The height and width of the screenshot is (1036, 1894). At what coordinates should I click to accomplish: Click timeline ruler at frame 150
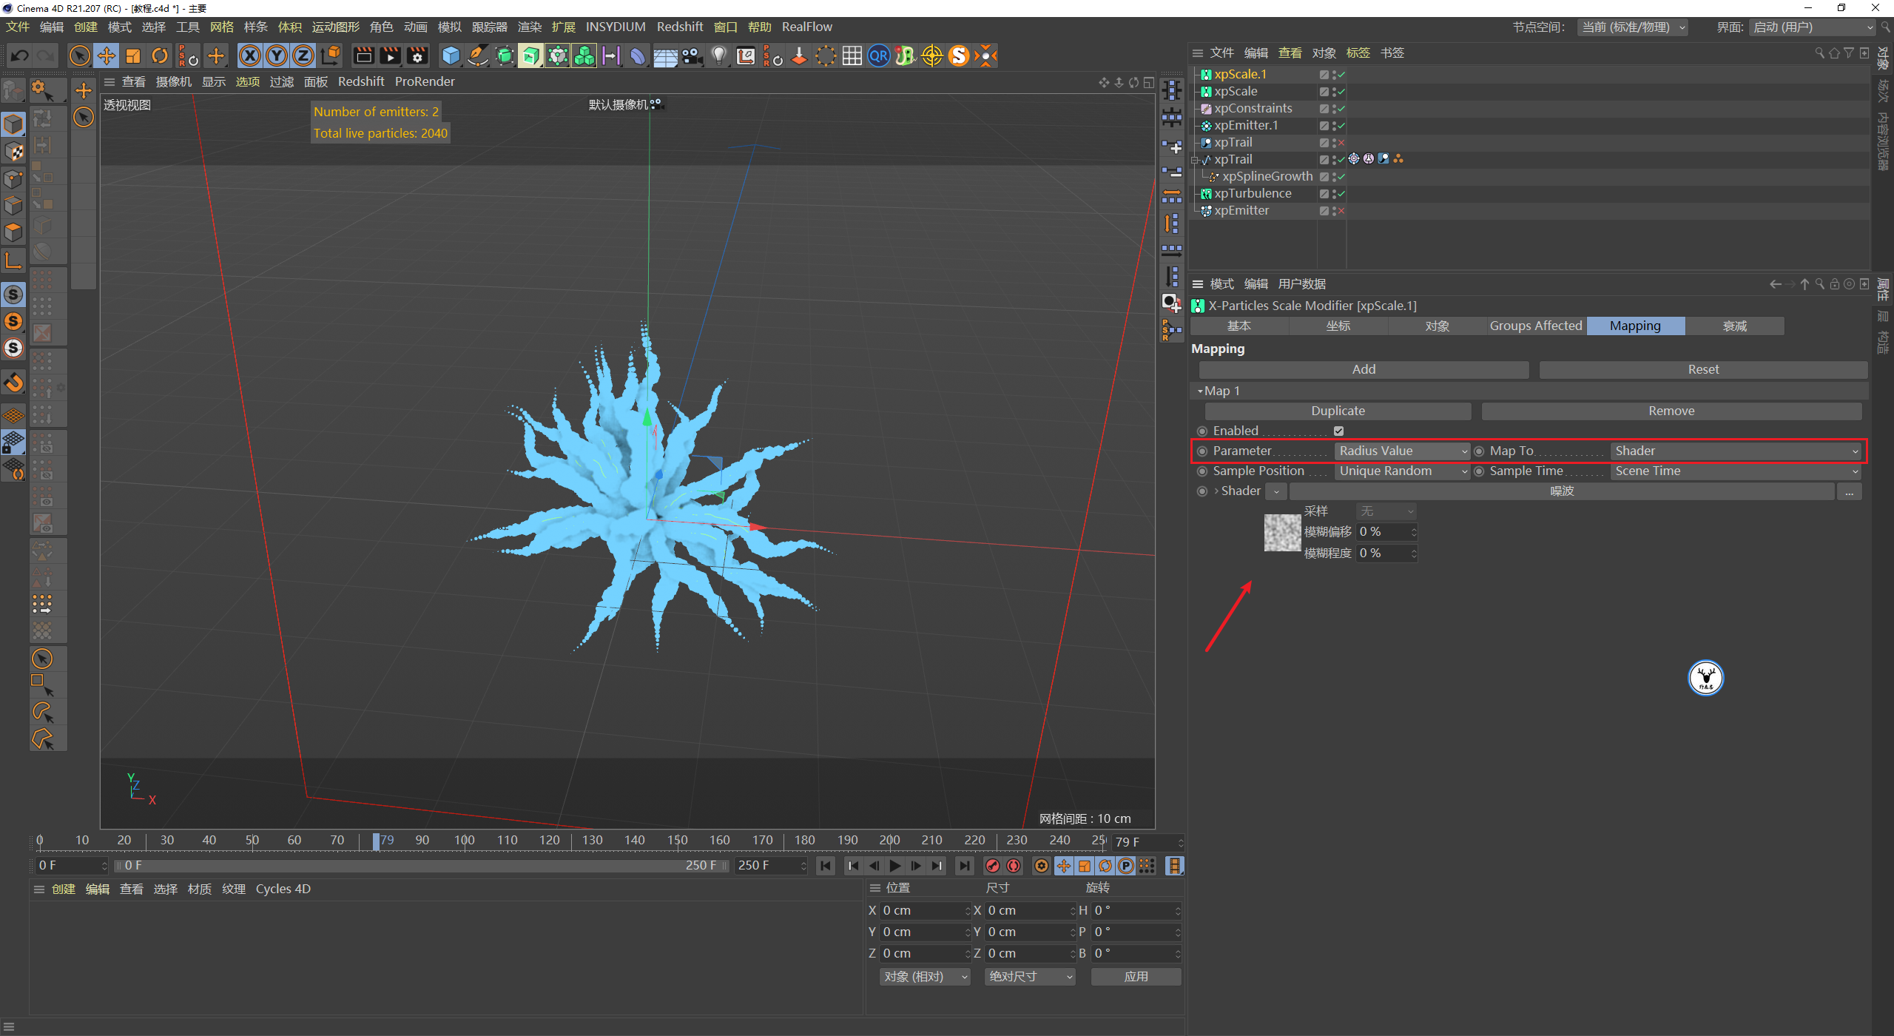(x=677, y=841)
